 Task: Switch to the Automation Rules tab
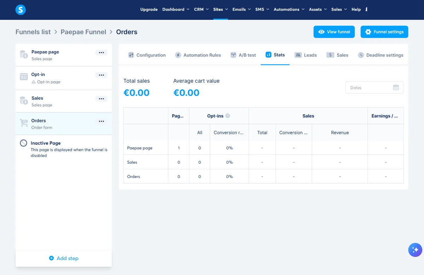[198, 55]
